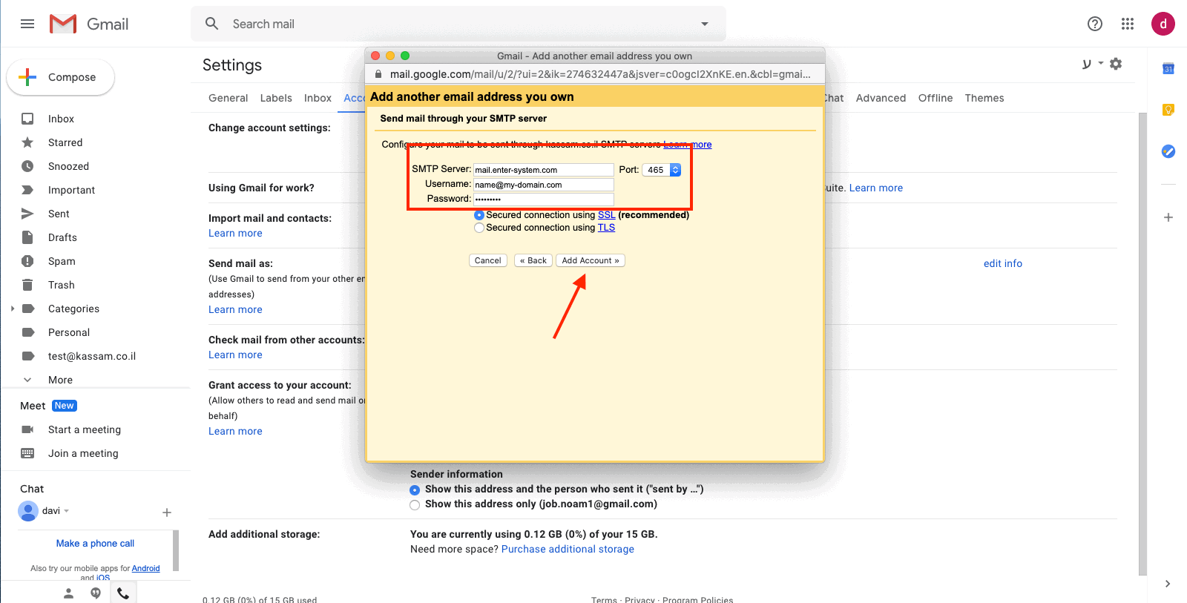Screen dimensions: 1187x603
Task: Click the Compose button
Action: tap(61, 77)
